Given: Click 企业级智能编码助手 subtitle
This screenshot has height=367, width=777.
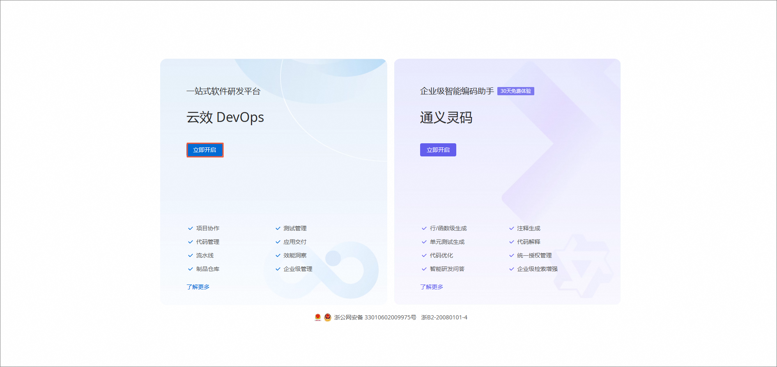Looking at the screenshot, I should [x=457, y=91].
